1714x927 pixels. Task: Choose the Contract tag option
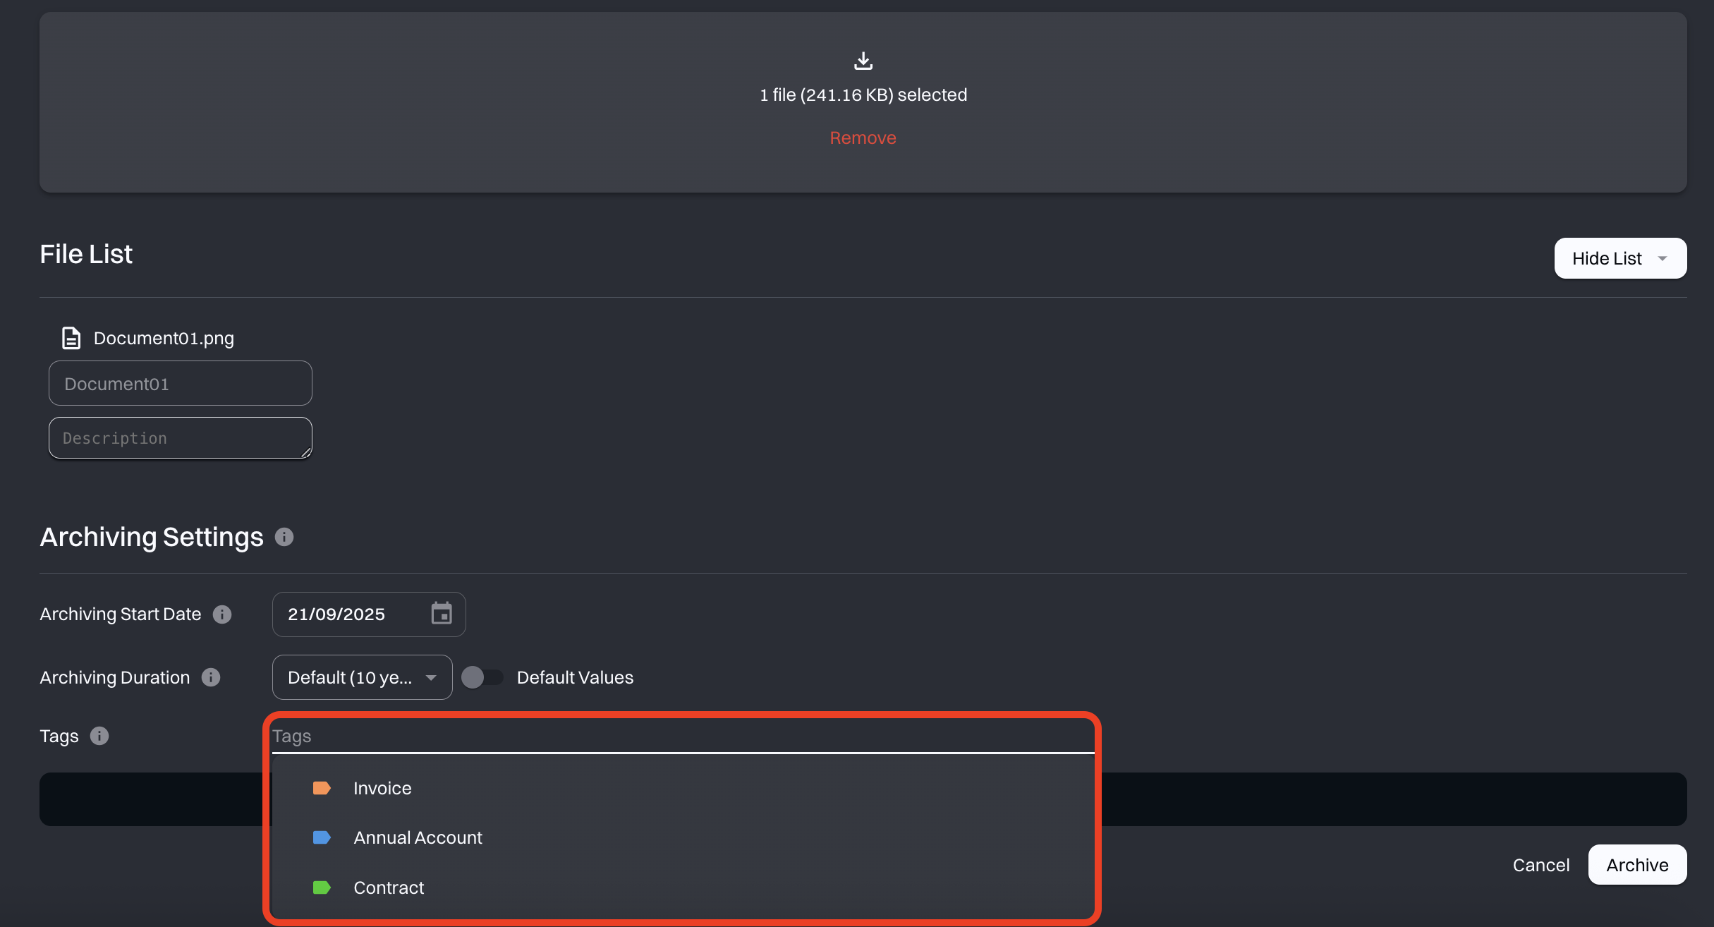tap(389, 887)
